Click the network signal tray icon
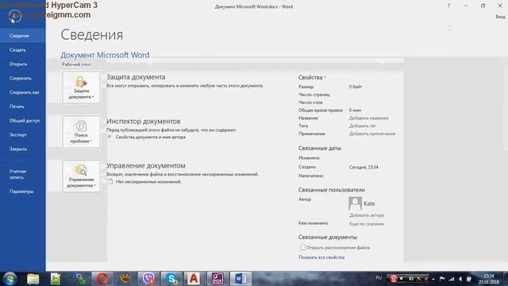The height and width of the screenshot is (286, 508). 452,279
